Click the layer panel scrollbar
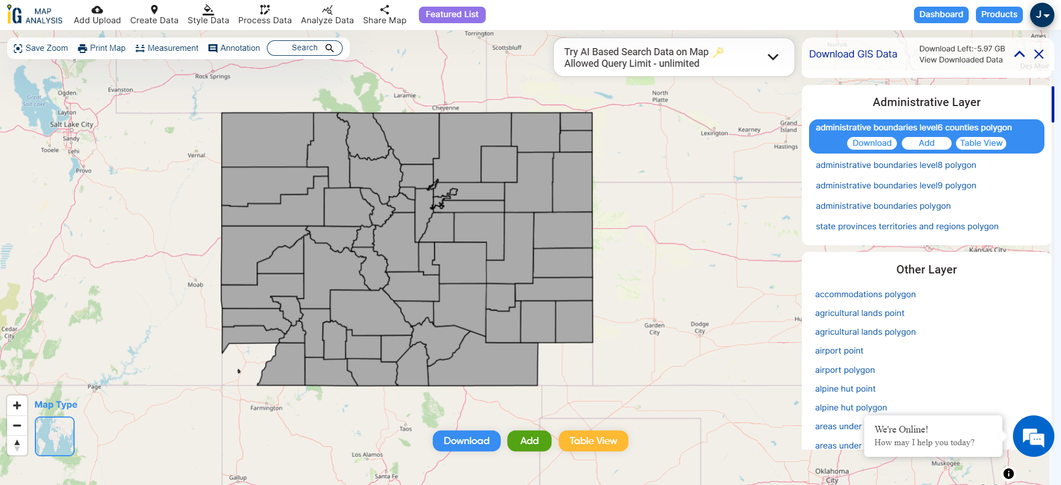 click(1053, 105)
